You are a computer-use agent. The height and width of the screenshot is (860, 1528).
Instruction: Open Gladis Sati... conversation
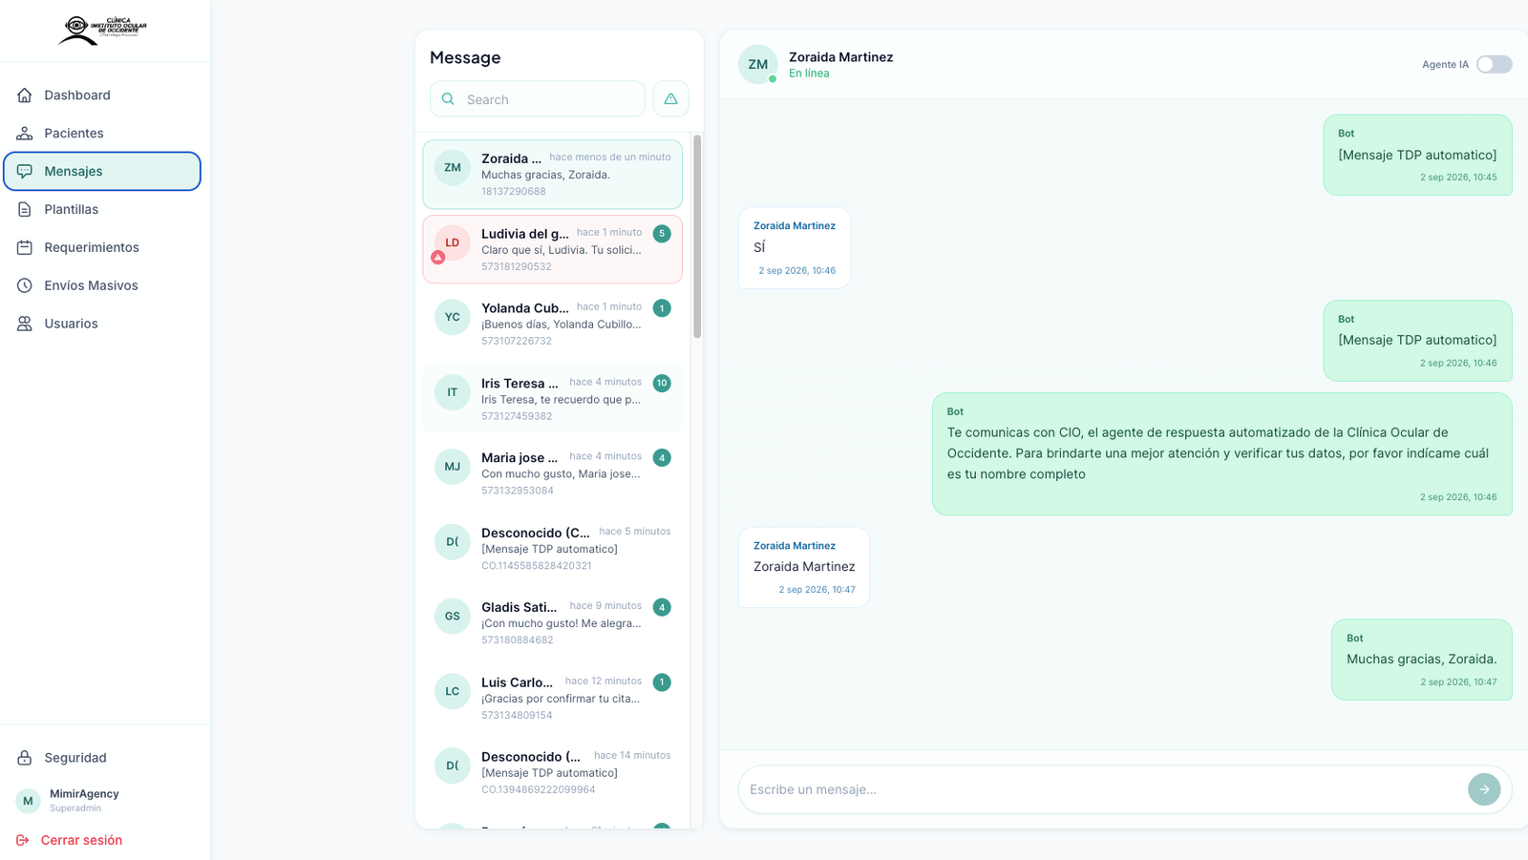point(553,622)
